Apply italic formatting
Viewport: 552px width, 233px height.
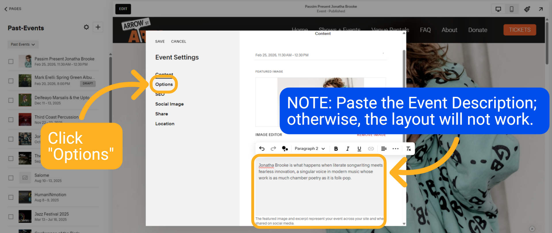point(348,149)
